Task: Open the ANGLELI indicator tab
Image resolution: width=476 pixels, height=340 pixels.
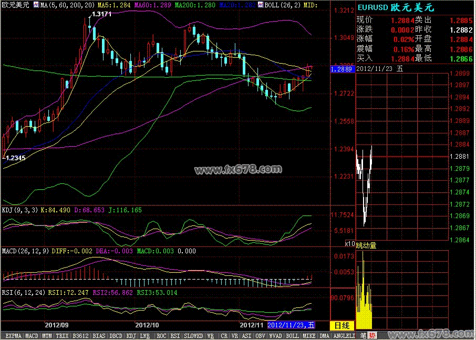Action: tap(344, 335)
